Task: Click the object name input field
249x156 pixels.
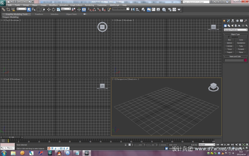Action: [x=234, y=60]
